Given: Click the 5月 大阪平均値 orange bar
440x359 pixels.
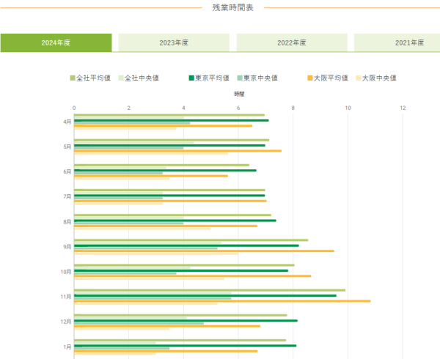Looking at the screenshot, I should [178, 151].
